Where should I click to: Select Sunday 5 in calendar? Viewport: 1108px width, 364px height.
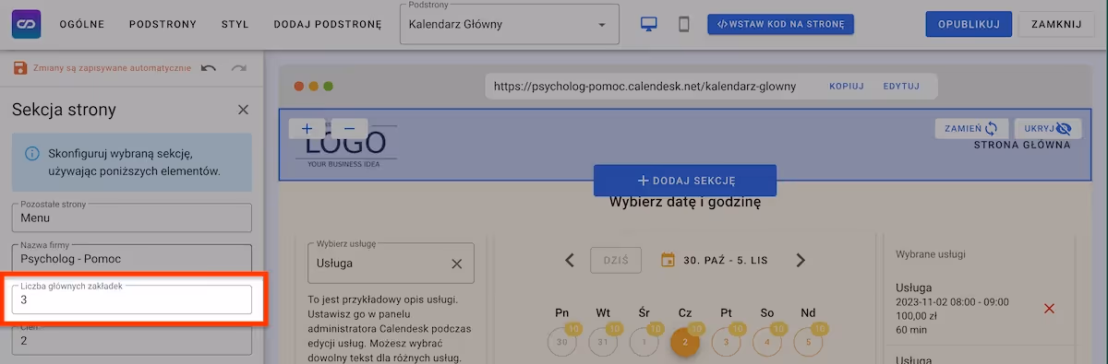(808, 342)
